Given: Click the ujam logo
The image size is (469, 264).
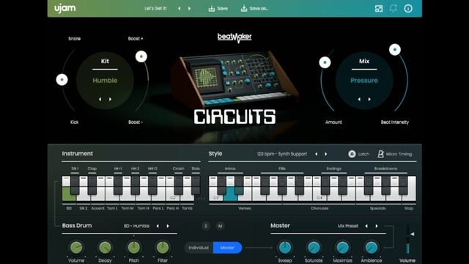Looking at the screenshot, I should (65, 8).
